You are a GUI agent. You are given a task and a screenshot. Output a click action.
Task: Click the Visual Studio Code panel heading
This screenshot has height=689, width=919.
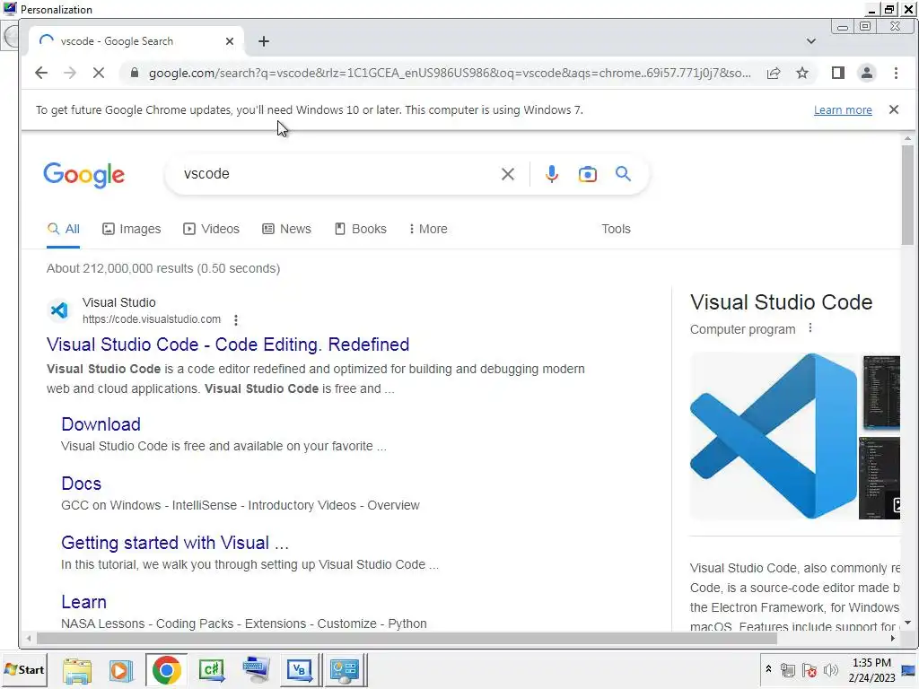point(782,302)
